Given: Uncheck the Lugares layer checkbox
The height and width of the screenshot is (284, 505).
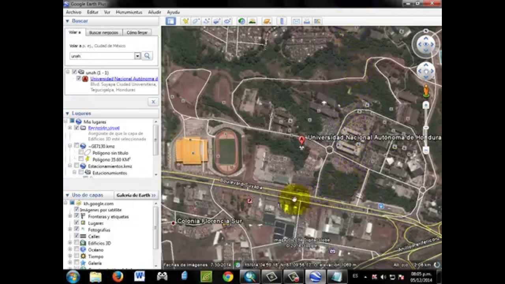Looking at the screenshot, I should [x=77, y=223].
